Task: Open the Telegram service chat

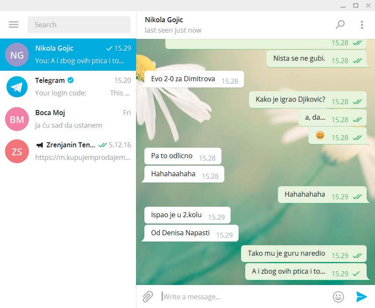Action: [x=68, y=87]
